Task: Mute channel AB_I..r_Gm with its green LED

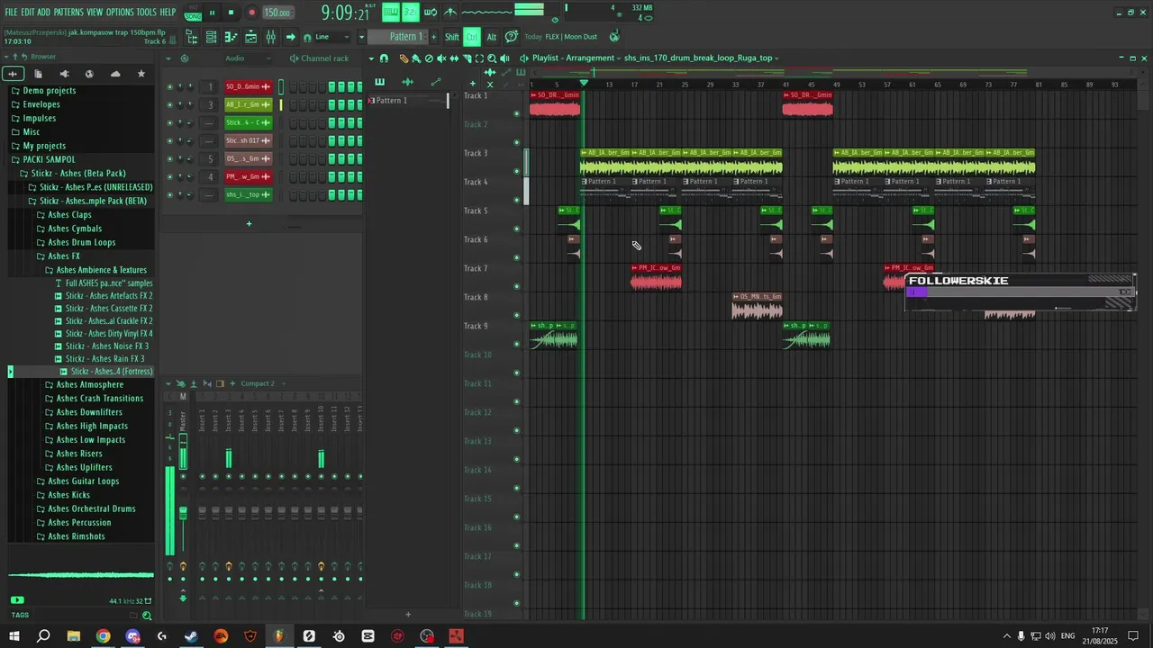Action: click(x=169, y=105)
